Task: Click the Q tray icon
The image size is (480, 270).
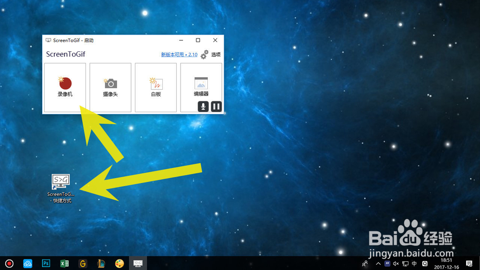Action: click(x=425, y=263)
